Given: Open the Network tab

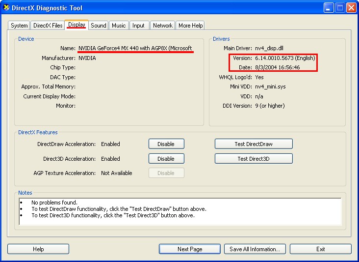Looking at the screenshot, I should [x=163, y=26].
